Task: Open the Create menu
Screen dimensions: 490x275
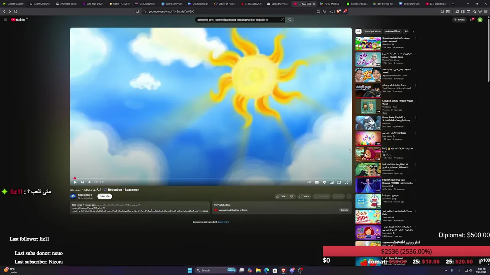Action: (x=459, y=20)
